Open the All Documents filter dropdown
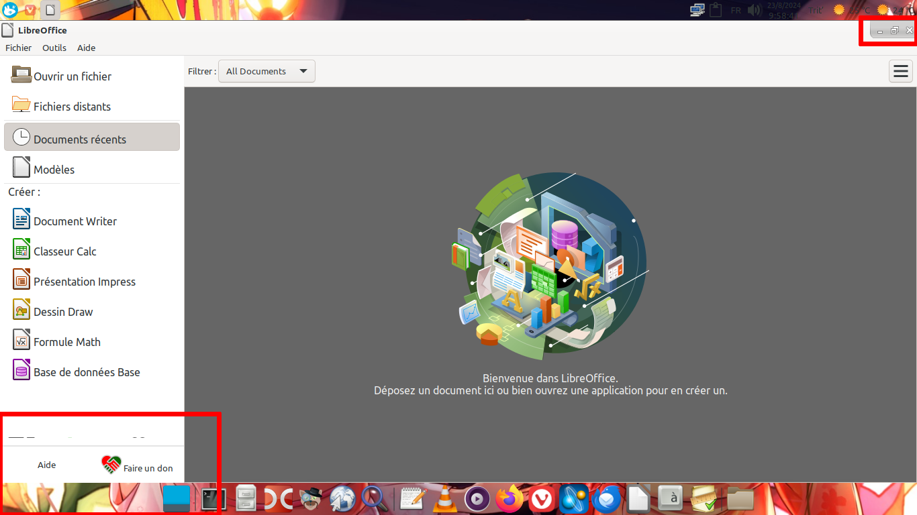Viewport: 917px width, 515px height. (267, 71)
